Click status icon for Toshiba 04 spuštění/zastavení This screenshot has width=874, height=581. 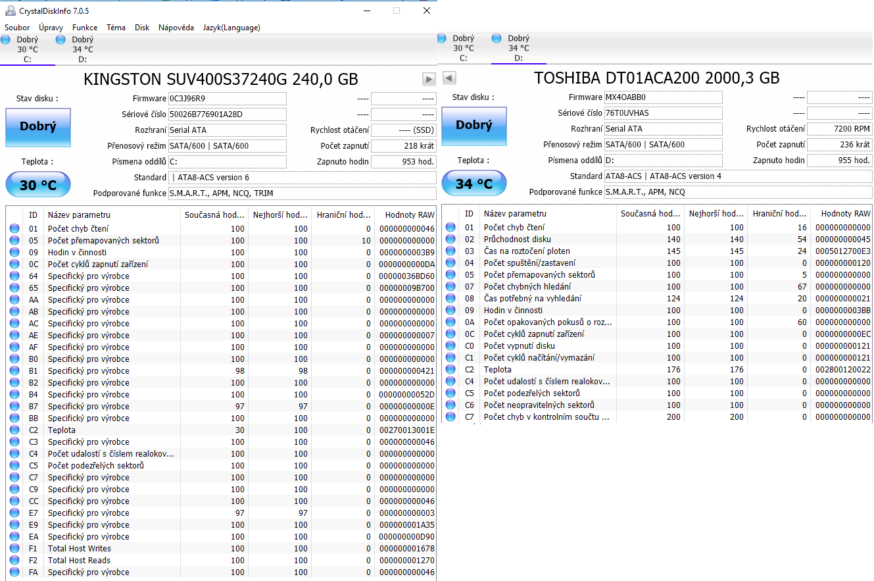(x=450, y=263)
